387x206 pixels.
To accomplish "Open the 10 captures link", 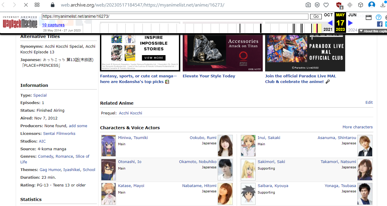I will tap(53, 25).
